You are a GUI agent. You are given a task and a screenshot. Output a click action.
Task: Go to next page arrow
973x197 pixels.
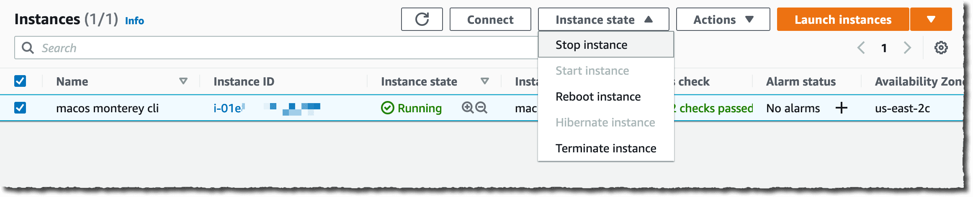(x=907, y=48)
